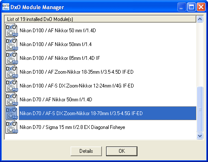Click the scrollbar up arrow

tap(200, 19)
